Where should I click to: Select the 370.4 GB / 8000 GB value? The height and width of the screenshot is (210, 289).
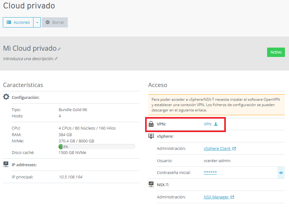[76, 141]
